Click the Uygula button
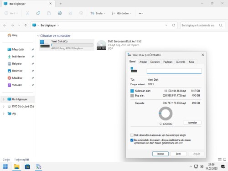This screenshot has width=228, height=171. pos(196,154)
